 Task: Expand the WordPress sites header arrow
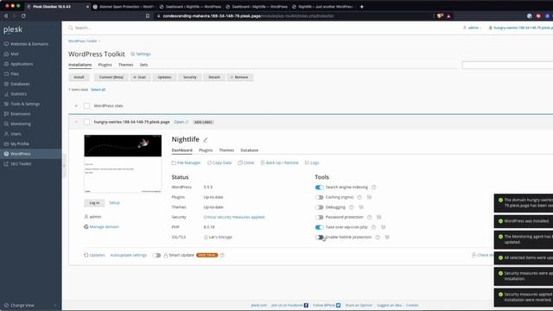pyautogui.click(x=76, y=105)
